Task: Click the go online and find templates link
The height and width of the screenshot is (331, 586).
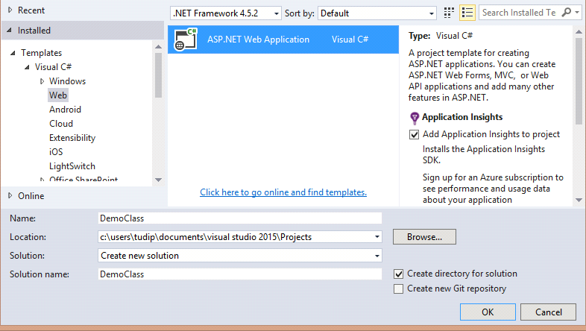Action: (283, 192)
